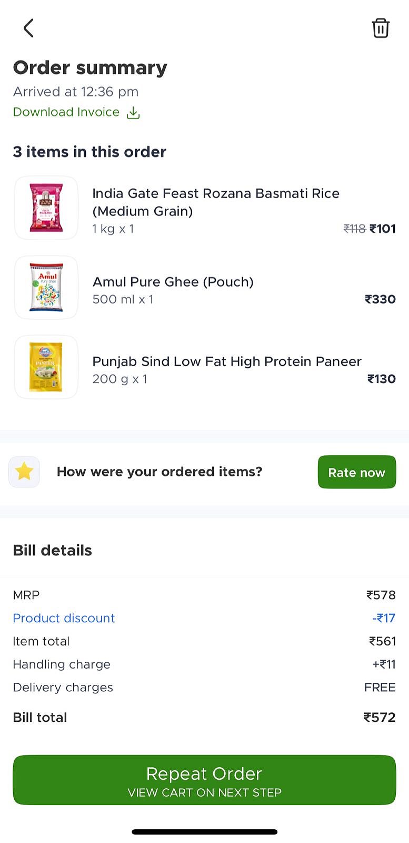409x843 pixels.
Task: Select the home indicator bar
Action: 204,831
